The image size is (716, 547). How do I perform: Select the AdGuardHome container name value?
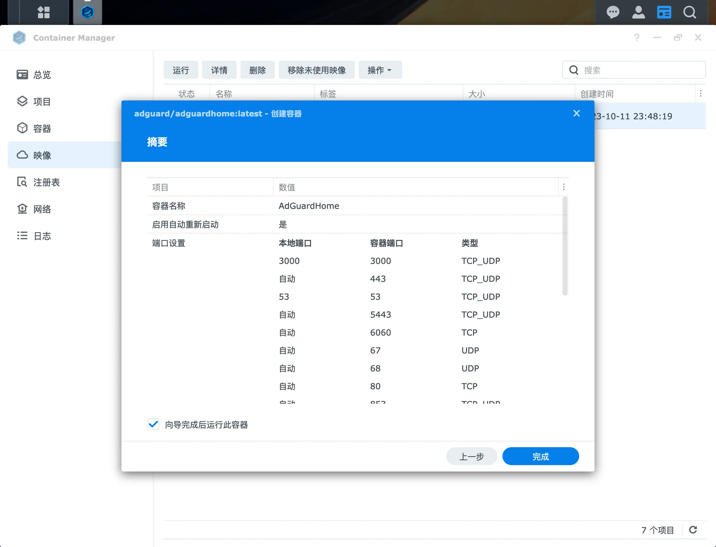309,206
